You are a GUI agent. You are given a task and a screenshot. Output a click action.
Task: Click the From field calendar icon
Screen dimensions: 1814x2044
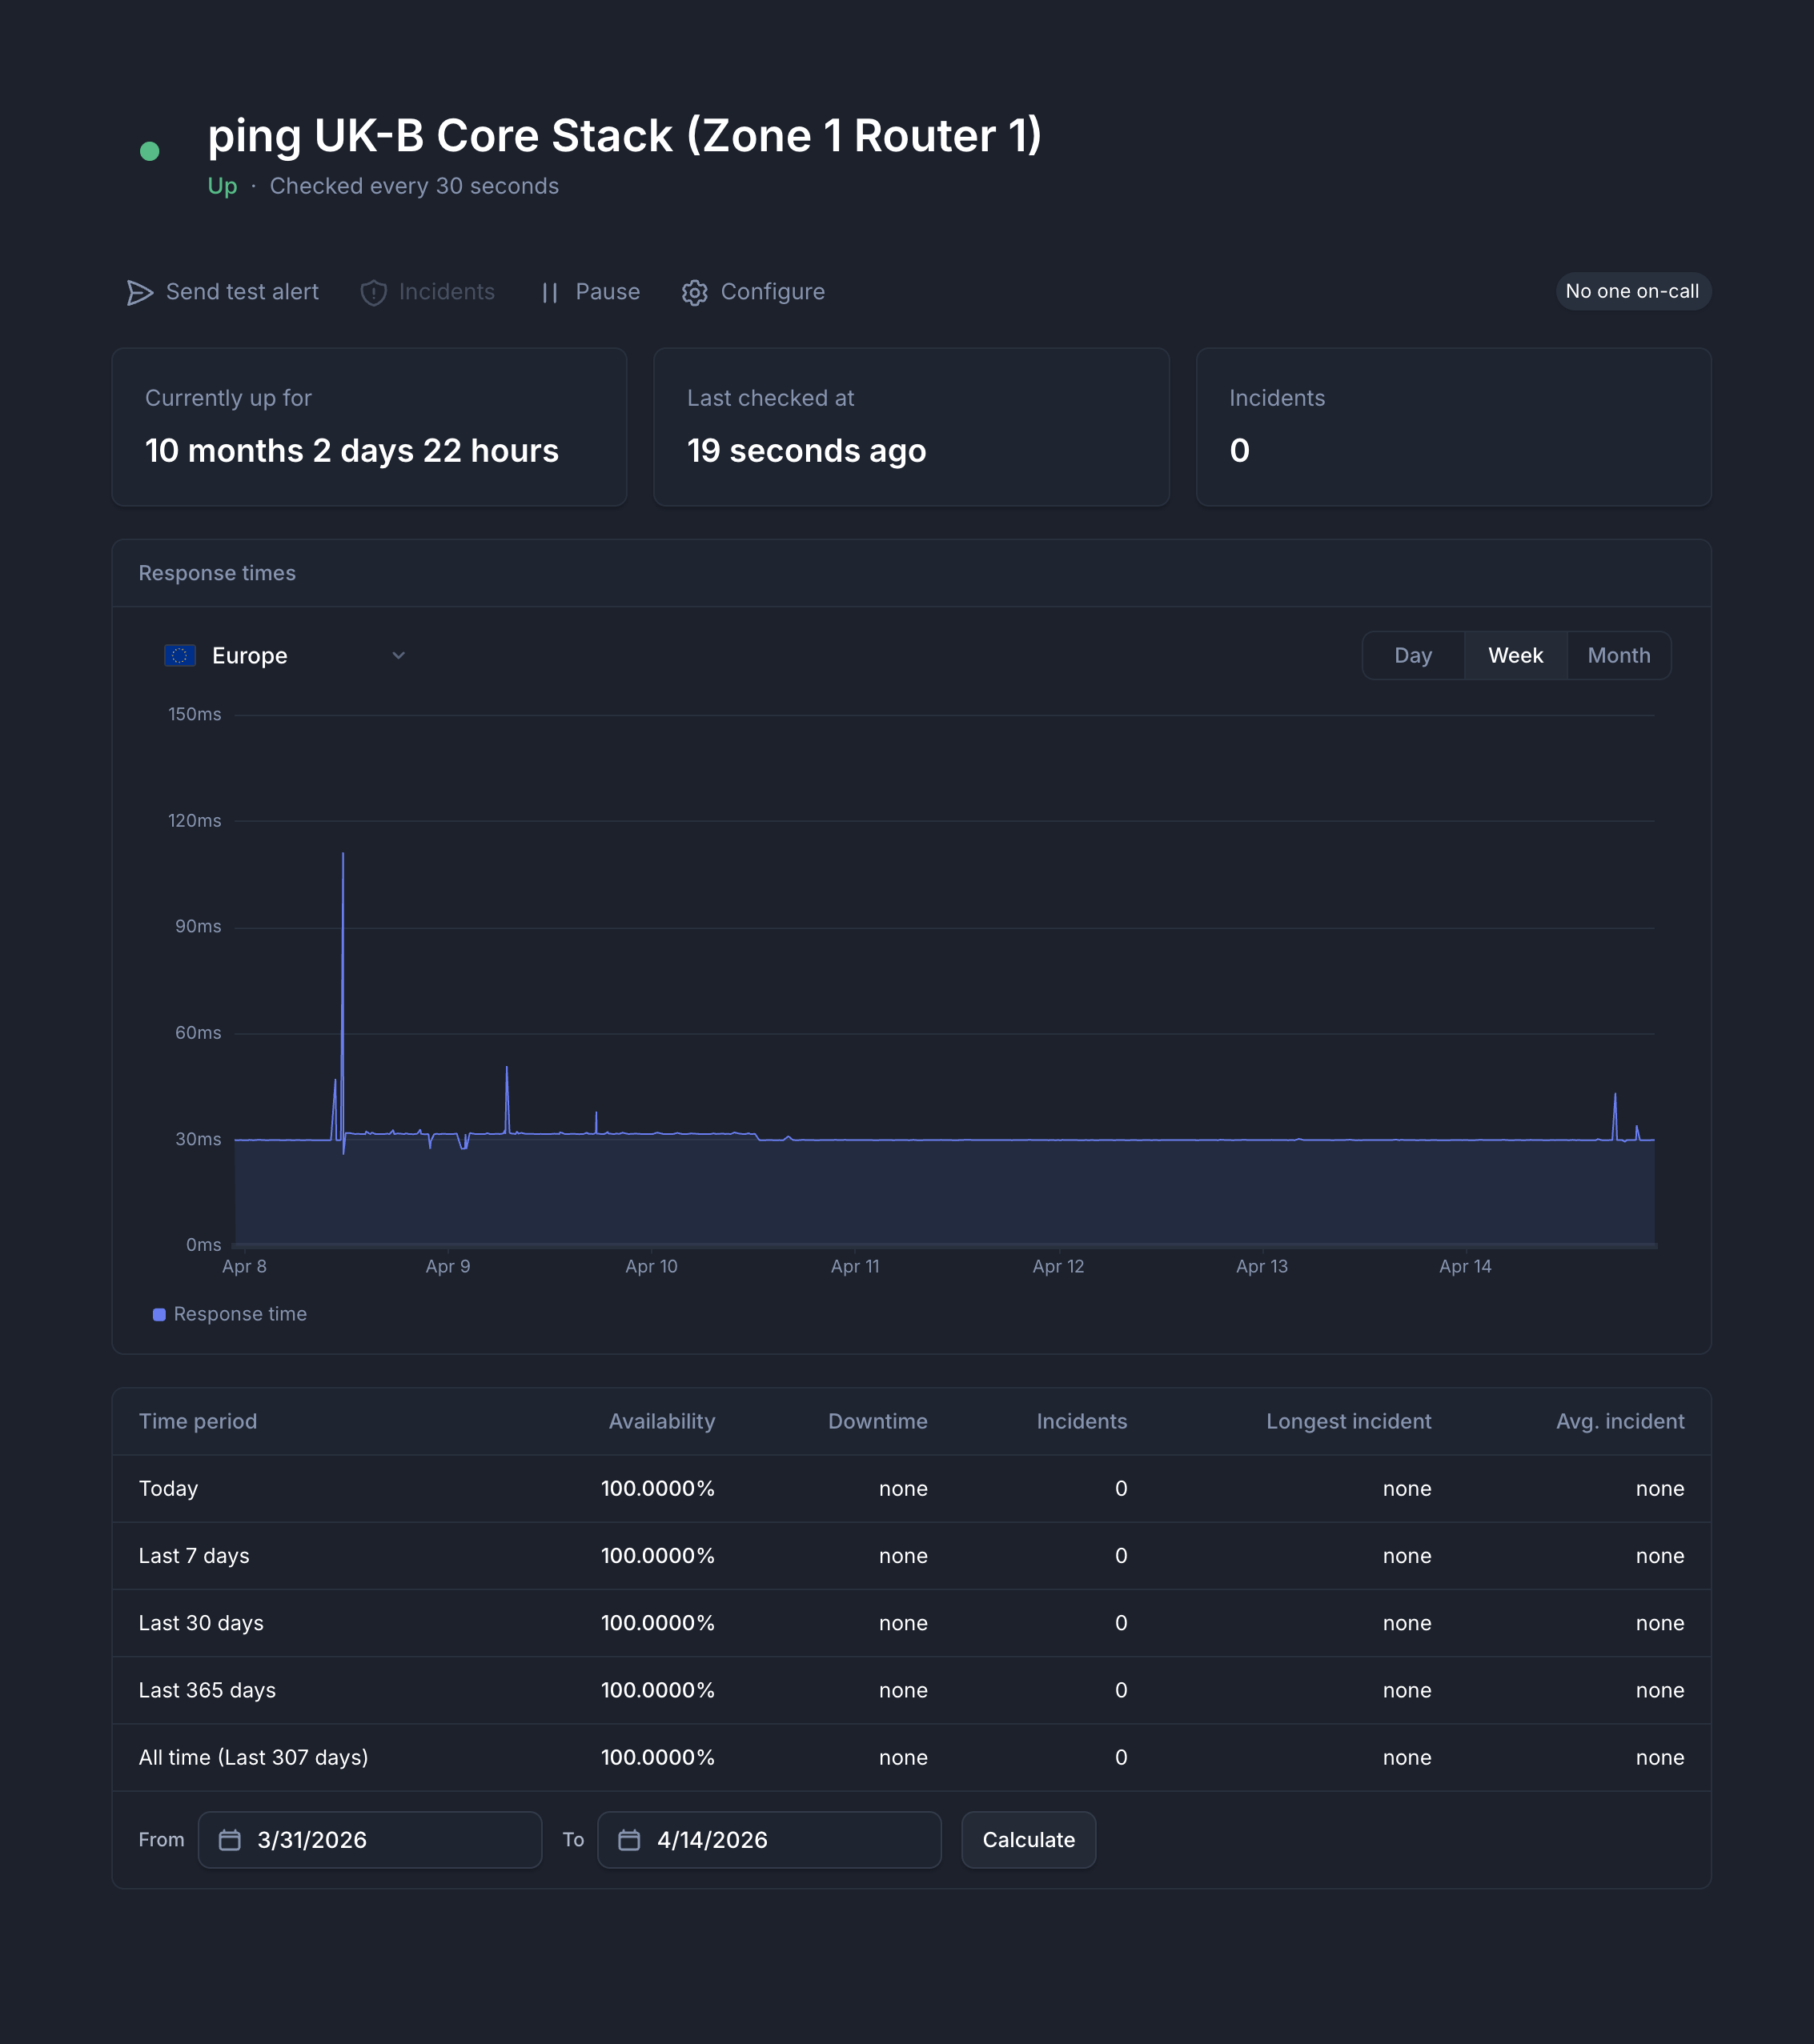pos(230,1840)
